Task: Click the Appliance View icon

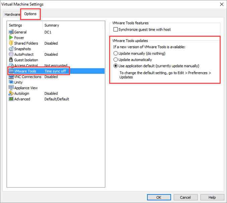Action: [11, 88]
